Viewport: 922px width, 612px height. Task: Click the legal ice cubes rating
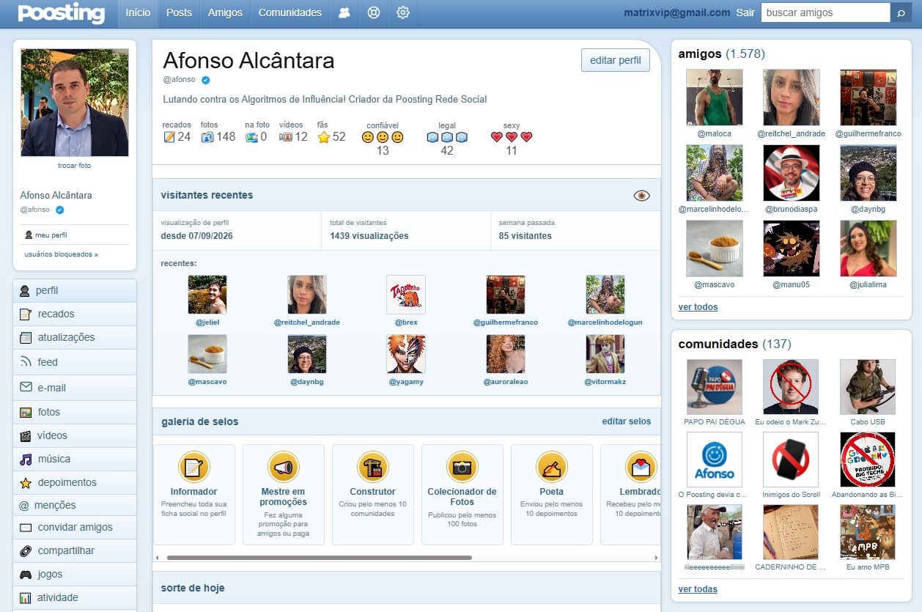[x=447, y=137]
